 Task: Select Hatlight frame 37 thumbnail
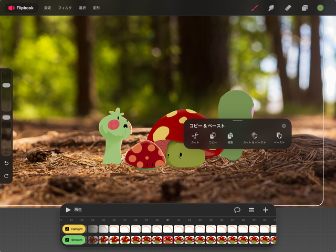pyautogui.click(x=232, y=229)
